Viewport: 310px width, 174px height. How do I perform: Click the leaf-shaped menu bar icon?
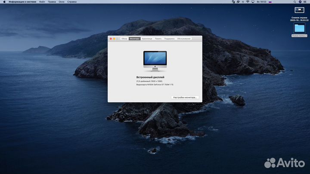click(238, 2)
